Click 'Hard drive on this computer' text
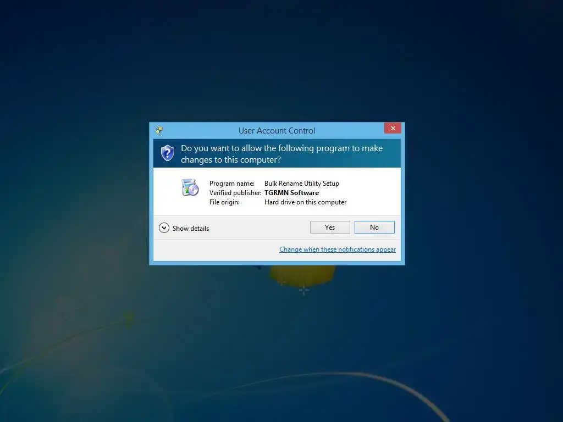Viewport: 563px width, 422px height. click(x=305, y=202)
